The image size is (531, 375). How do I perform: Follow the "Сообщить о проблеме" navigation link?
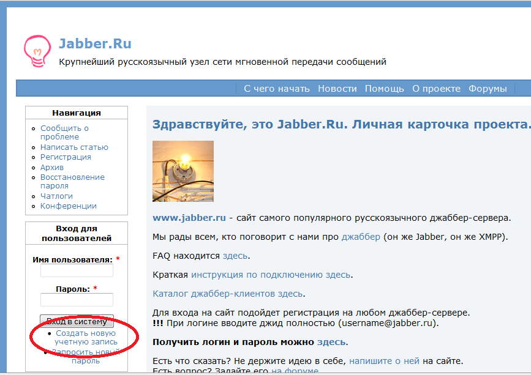click(x=64, y=133)
